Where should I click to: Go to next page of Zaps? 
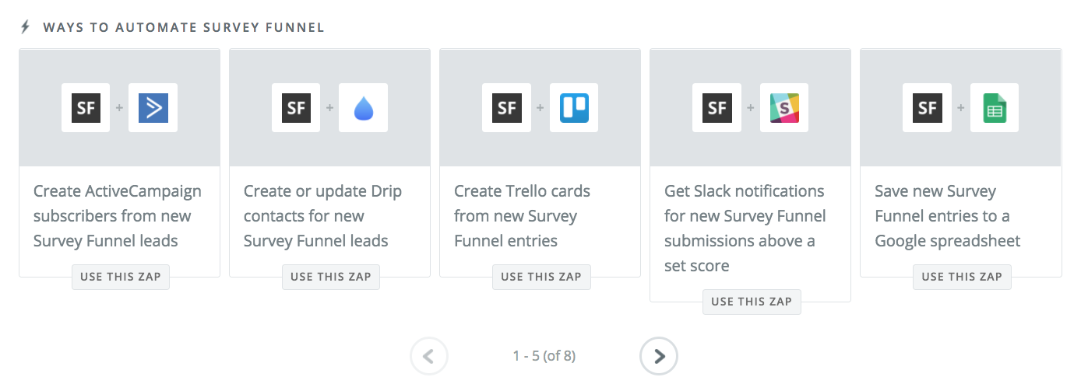(x=659, y=356)
